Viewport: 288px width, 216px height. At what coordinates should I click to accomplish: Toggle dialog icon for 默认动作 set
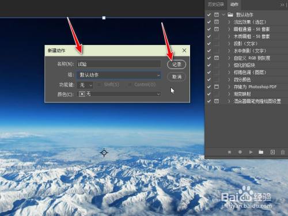click(x=217, y=14)
